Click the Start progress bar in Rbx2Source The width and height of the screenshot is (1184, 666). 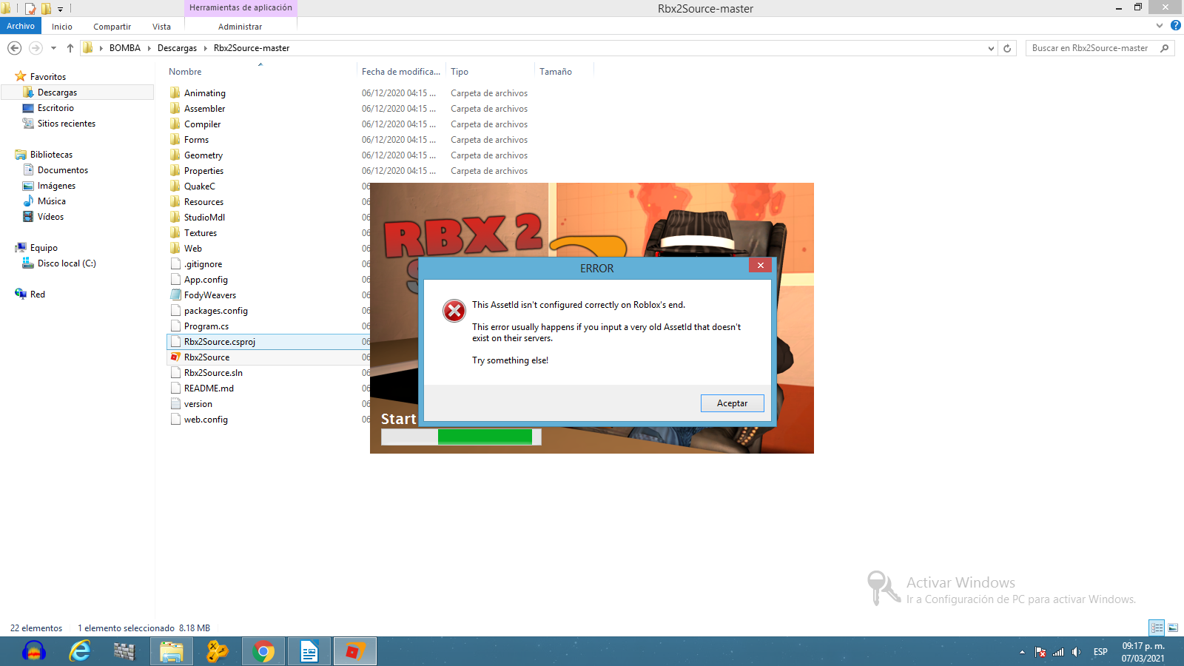pyautogui.click(x=460, y=437)
